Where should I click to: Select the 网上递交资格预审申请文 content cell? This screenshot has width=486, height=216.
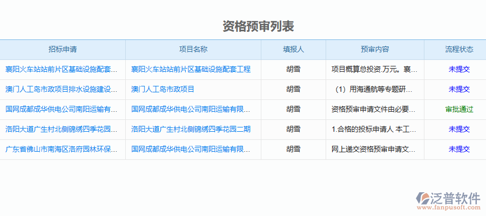click(x=374, y=149)
